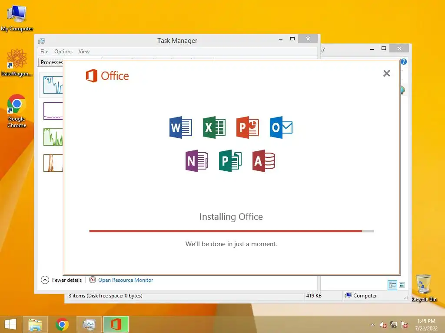Click the Office logo in installer header
The width and height of the screenshot is (445, 333).
tap(107, 75)
